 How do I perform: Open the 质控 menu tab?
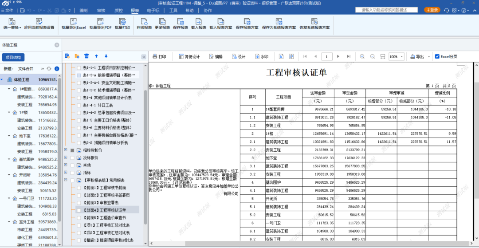click(118, 10)
